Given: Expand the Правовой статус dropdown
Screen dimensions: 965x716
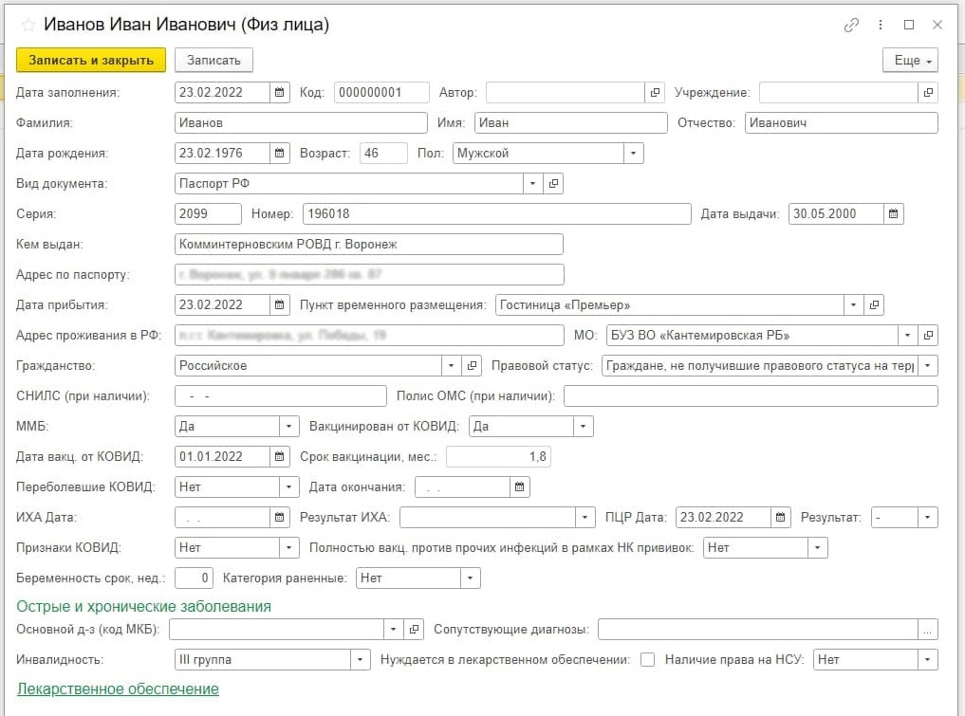Looking at the screenshot, I should coord(927,365).
